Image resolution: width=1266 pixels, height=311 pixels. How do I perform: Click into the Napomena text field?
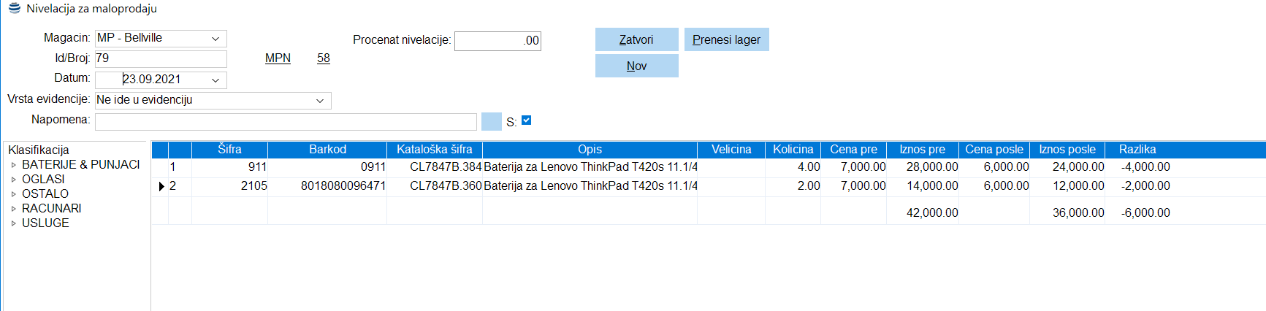click(x=285, y=121)
